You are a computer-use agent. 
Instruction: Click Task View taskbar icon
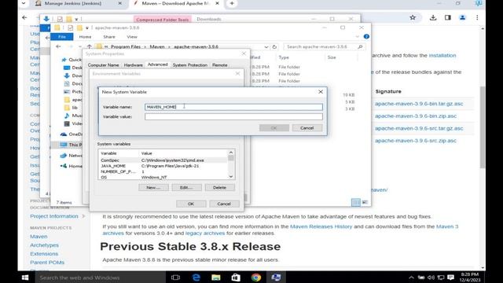[175, 277]
